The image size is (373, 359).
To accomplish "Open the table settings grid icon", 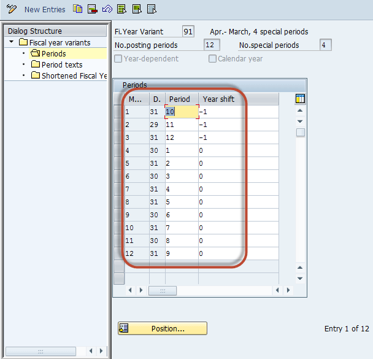I will click(x=300, y=99).
